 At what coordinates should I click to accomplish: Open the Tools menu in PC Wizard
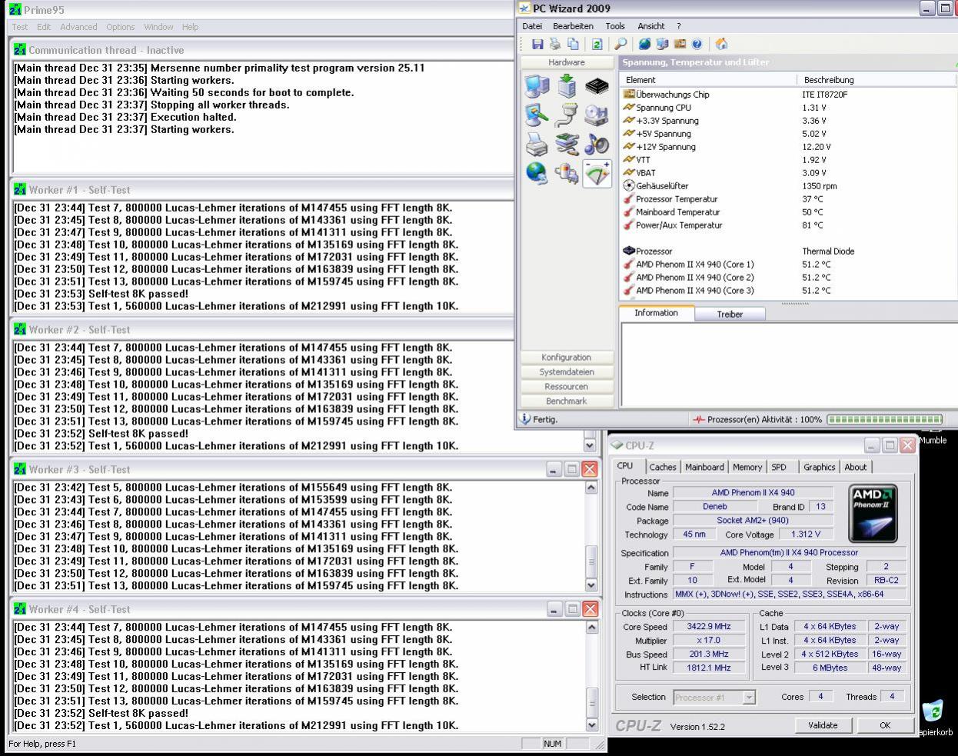(615, 26)
